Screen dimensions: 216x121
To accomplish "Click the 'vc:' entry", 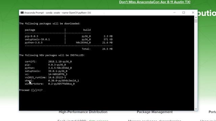I will tap(27, 74).
